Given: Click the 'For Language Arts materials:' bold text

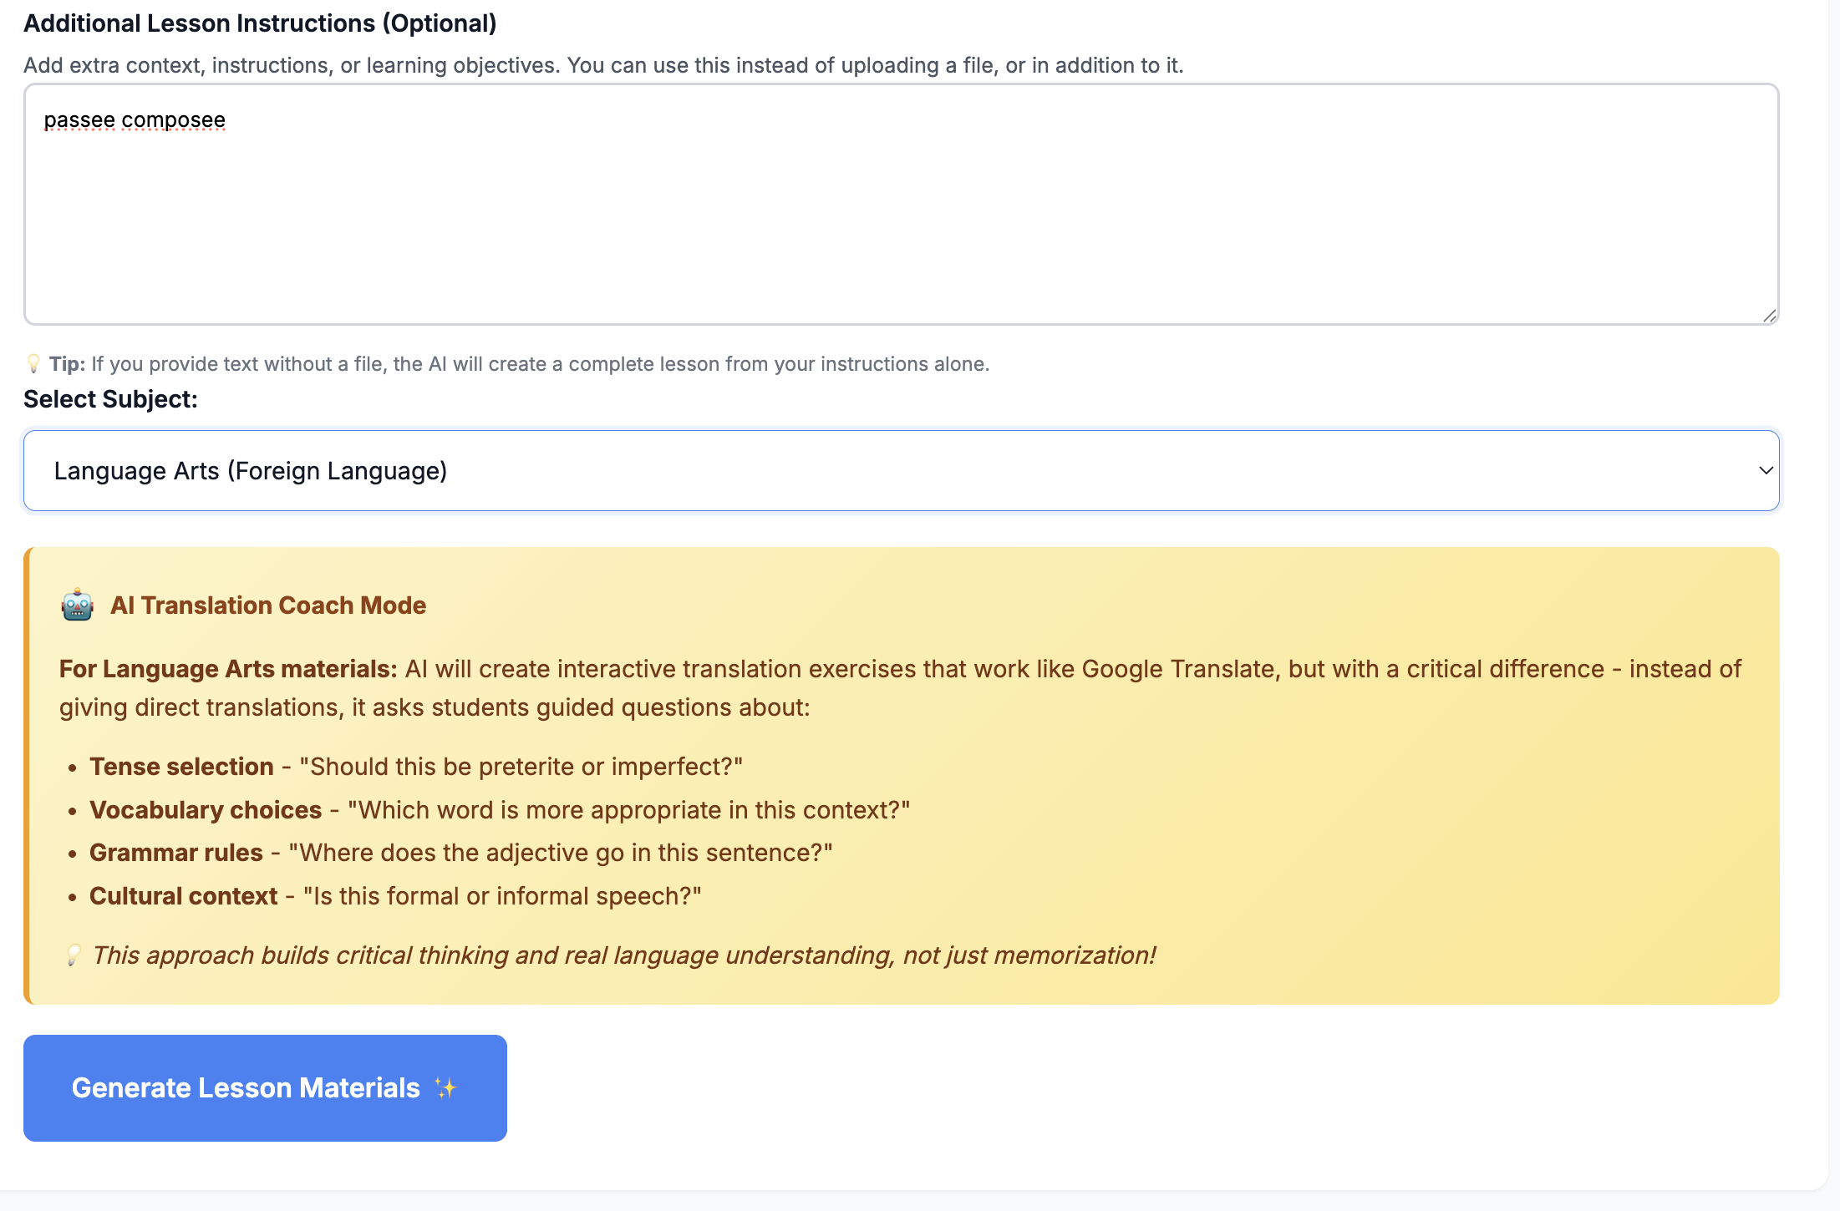Looking at the screenshot, I should [x=227, y=669].
